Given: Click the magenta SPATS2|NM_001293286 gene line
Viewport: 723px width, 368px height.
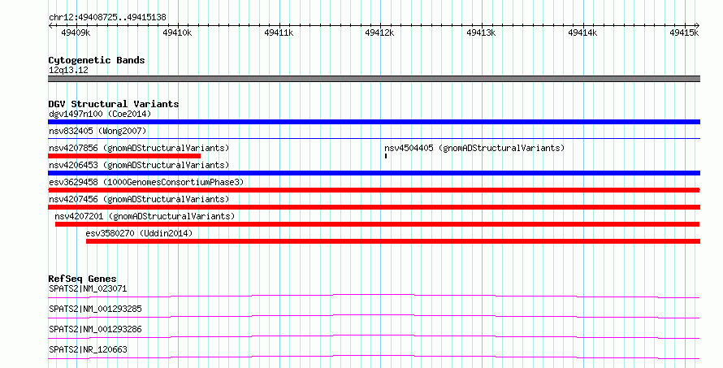Looking at the screenshot, I should [374, 336].
